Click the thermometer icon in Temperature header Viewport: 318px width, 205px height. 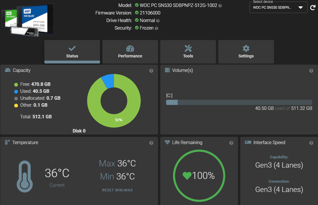tap(7, 142)
